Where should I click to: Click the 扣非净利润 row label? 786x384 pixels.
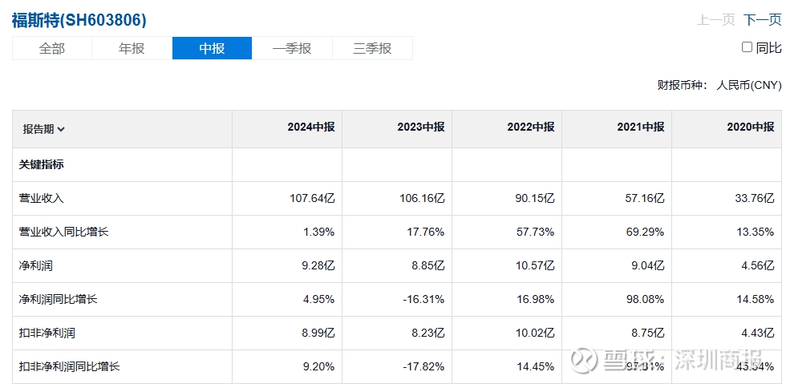[47, 333]
